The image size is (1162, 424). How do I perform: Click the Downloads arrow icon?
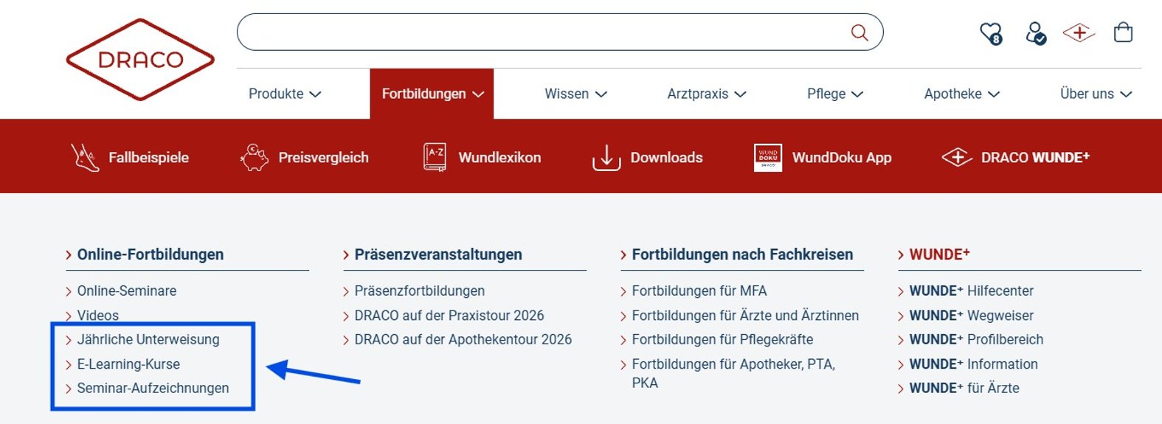tap(606, 157)
